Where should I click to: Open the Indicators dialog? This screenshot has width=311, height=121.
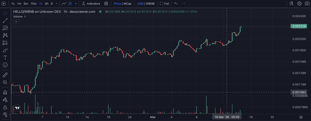point(91,4)
